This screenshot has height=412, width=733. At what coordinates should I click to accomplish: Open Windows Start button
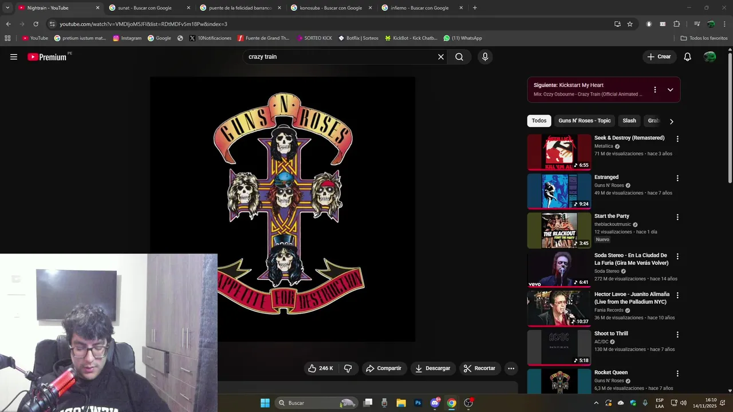pyautogui.click(x=265, y=403)
